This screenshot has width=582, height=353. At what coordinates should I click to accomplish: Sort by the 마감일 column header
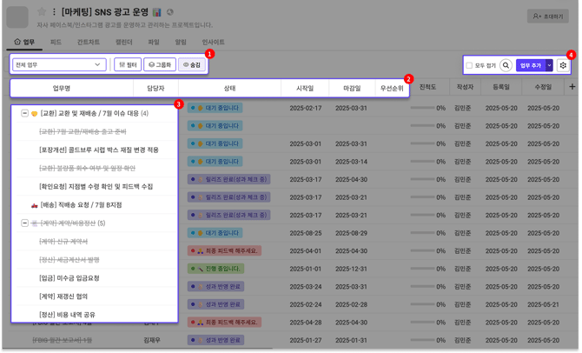[x=352, y=88]
